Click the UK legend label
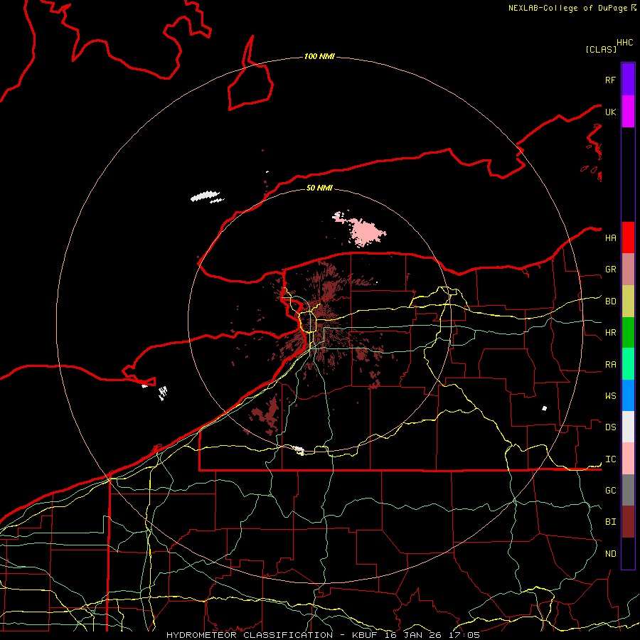This screenshot has height=640, width=640. point(610,112)
